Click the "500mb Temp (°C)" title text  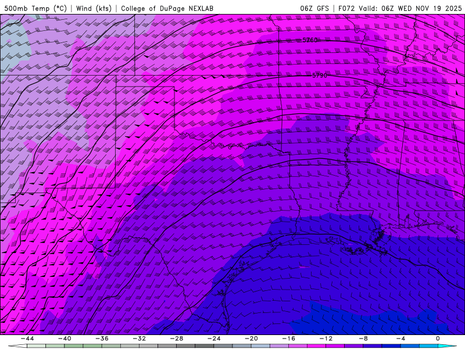(35, 8)
